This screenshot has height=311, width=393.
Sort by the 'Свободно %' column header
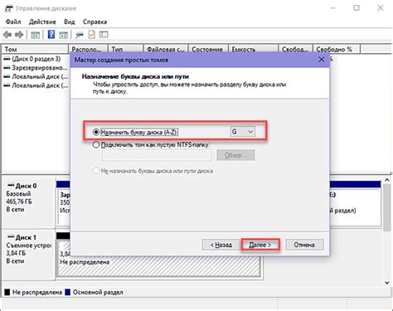[337, 49]
